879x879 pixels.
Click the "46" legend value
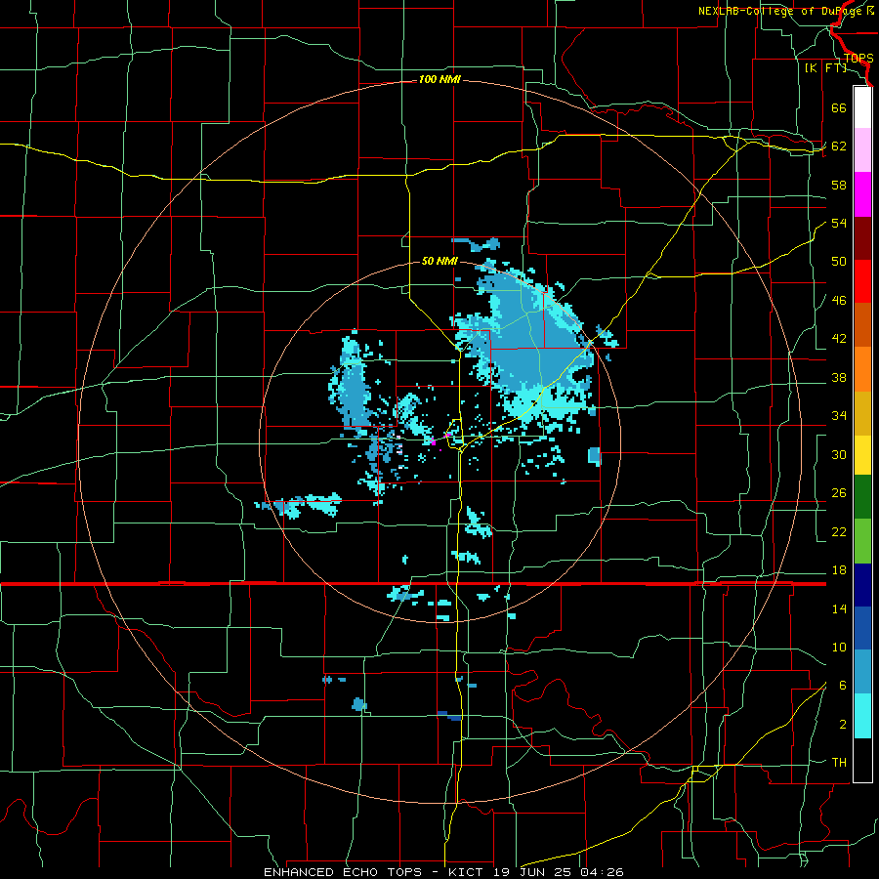click(839, 301)
